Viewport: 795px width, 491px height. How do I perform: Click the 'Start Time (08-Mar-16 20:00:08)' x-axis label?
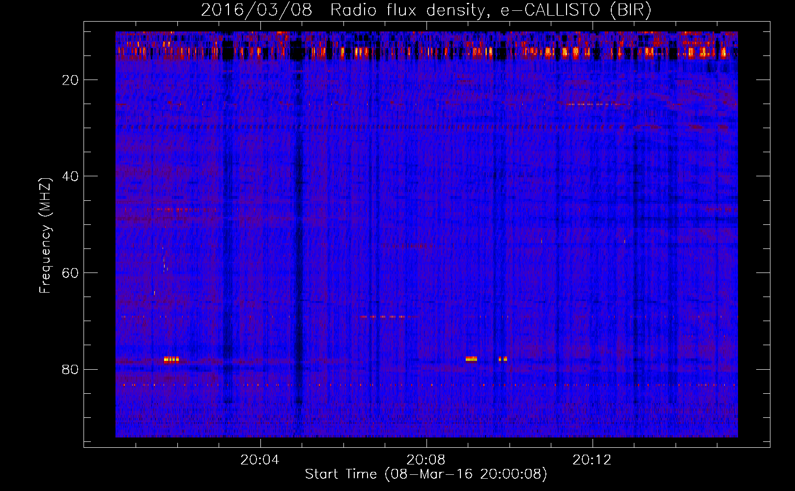pyautogui.click(x=426, y=474)
